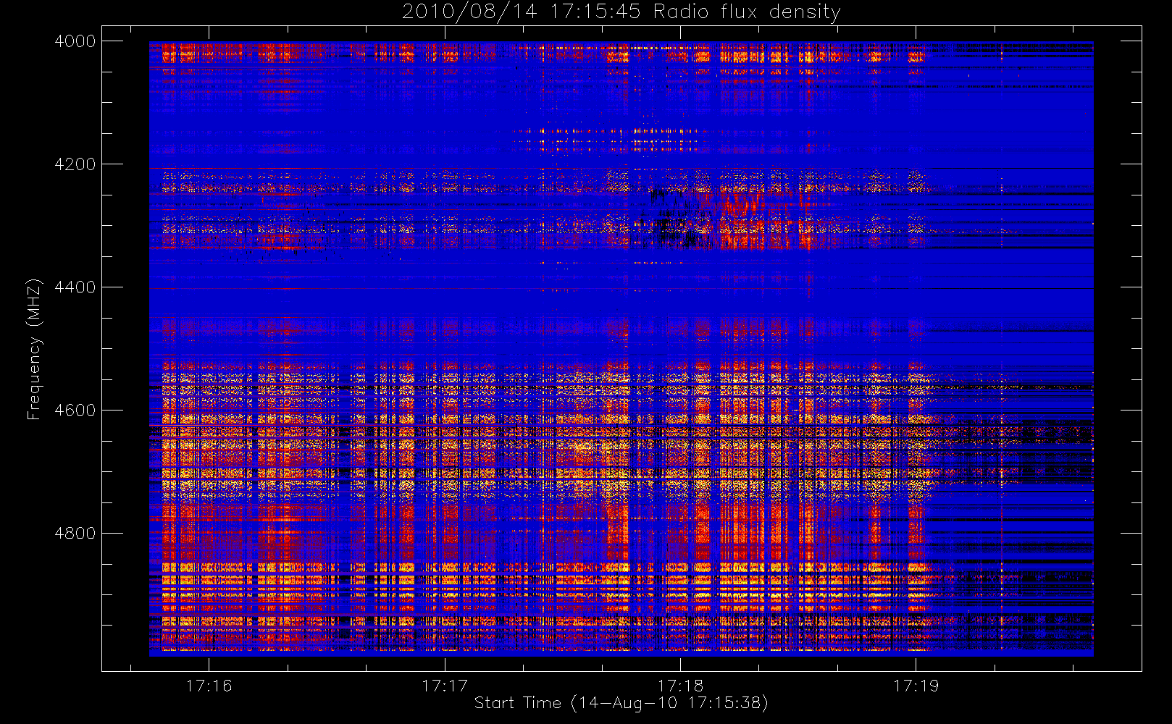Click the 4800 frequency tick label
Screen dimensions: 1172x724
tap(75, 534)
